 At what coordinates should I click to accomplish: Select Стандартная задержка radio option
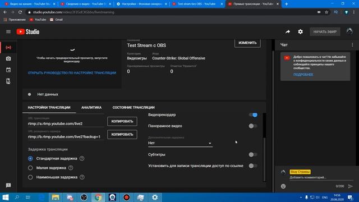(x=30, y=158)
